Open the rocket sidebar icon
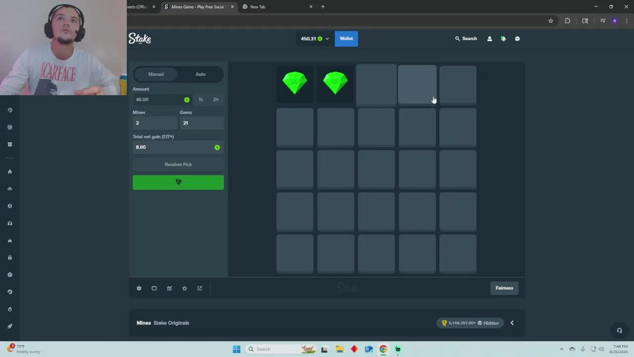 pos(10,326)
